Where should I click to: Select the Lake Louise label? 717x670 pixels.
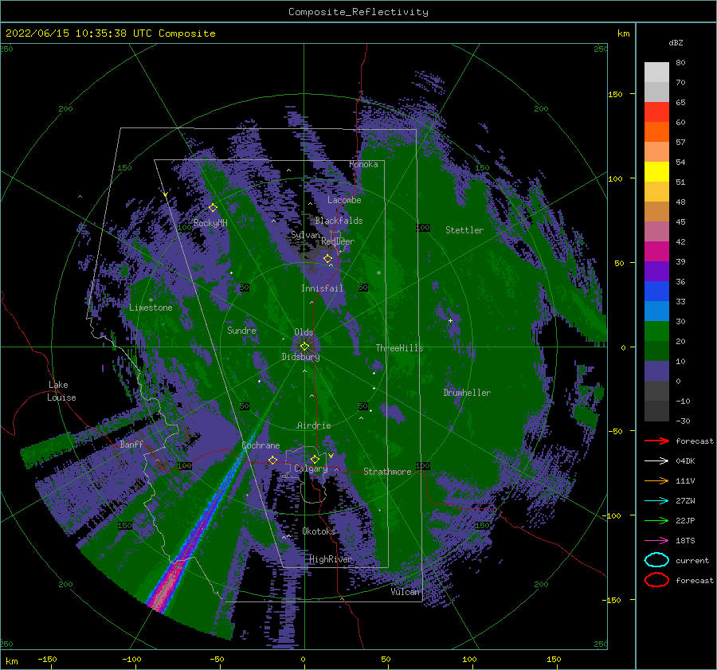coord(62,391)
